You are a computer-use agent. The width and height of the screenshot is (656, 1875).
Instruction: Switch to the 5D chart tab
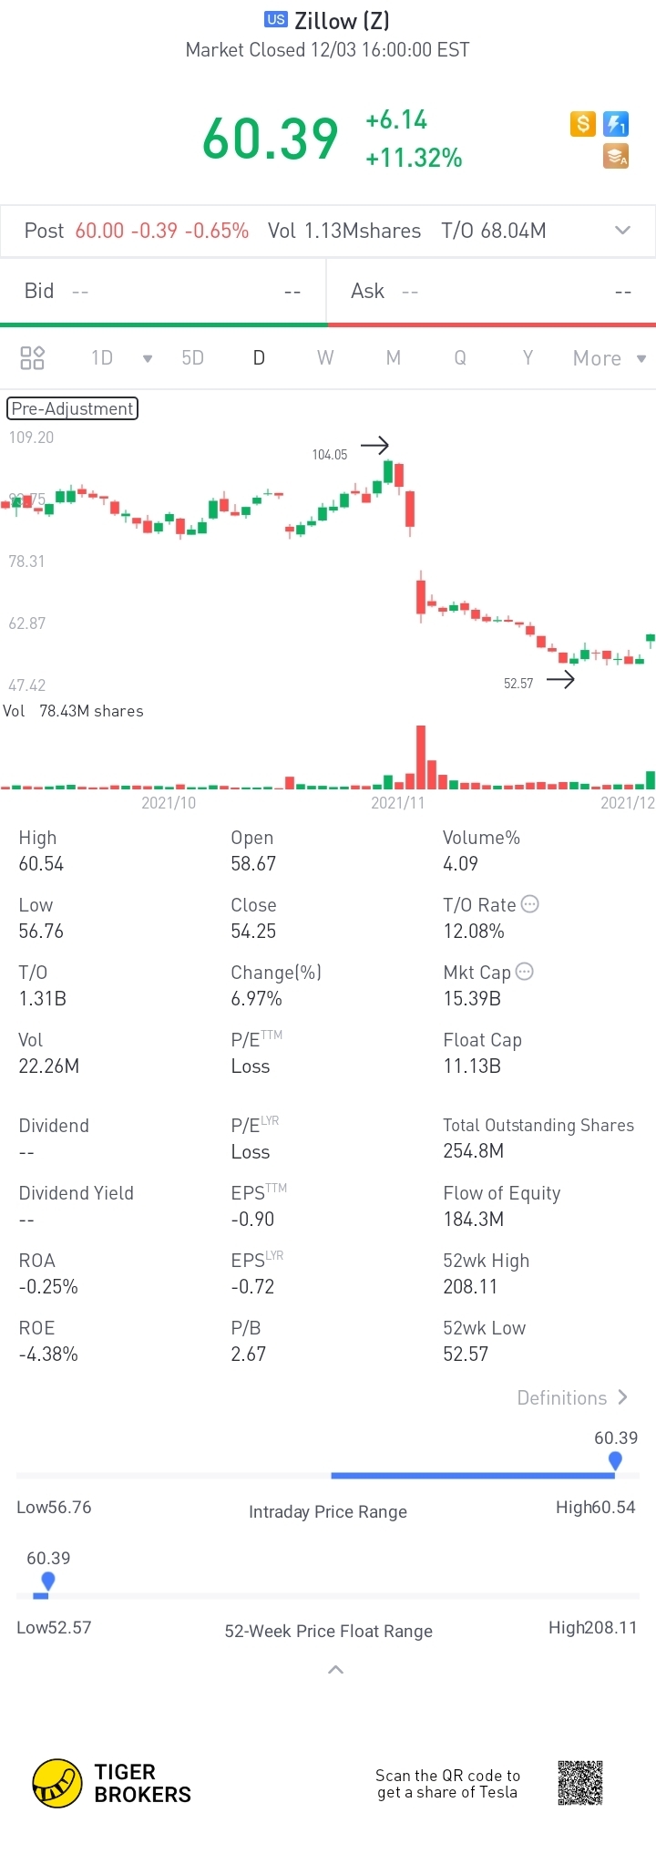pos(193,357)
